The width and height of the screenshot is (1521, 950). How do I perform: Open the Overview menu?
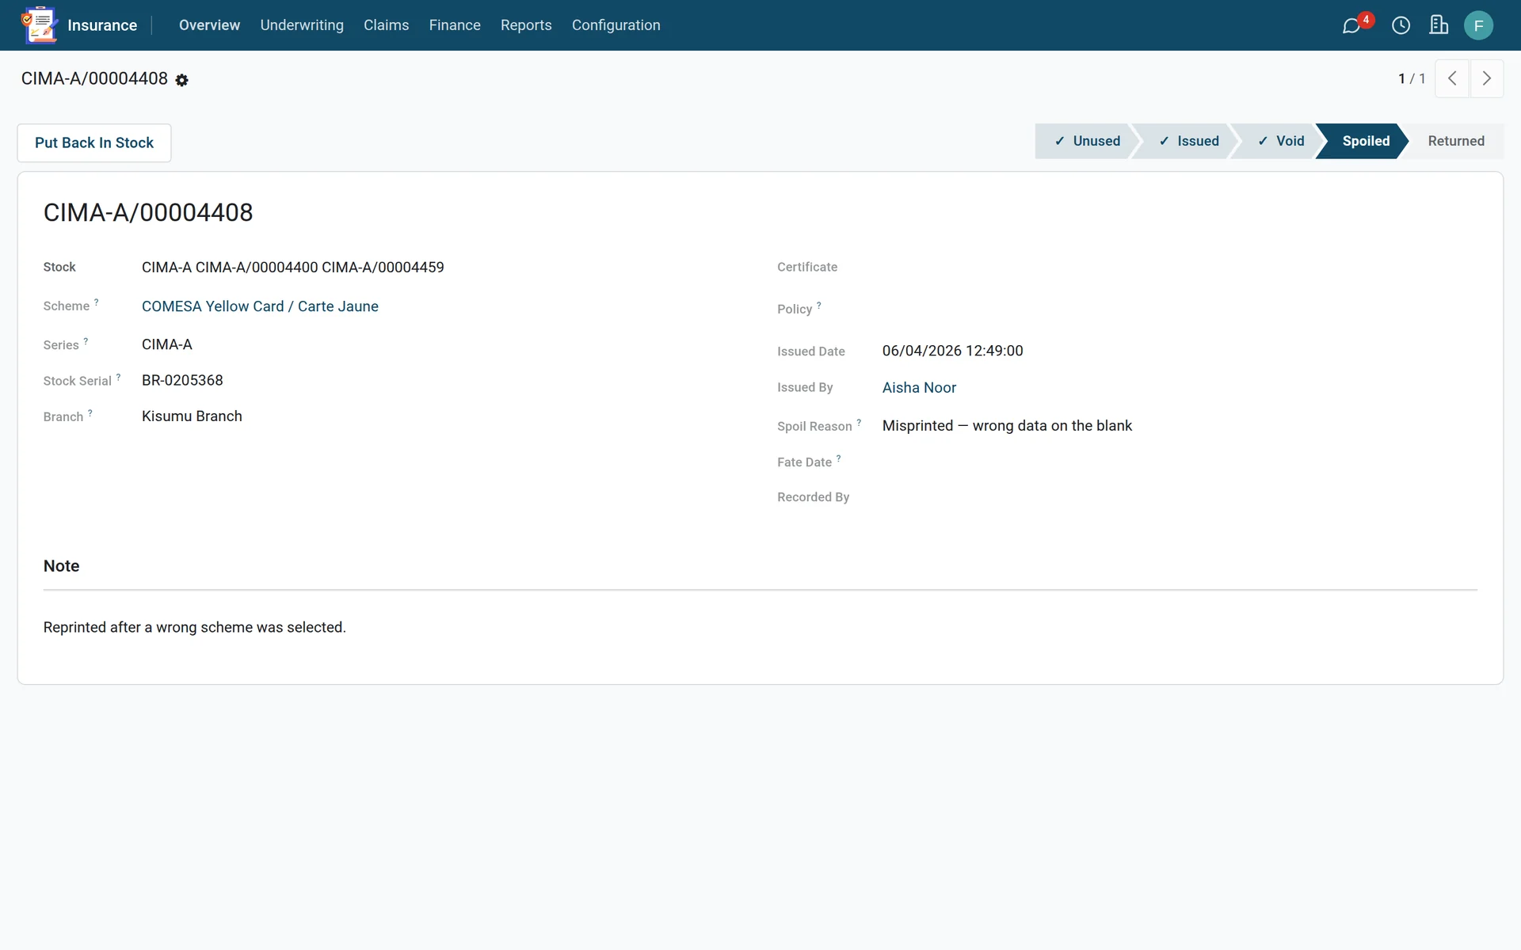coord(209,25)
